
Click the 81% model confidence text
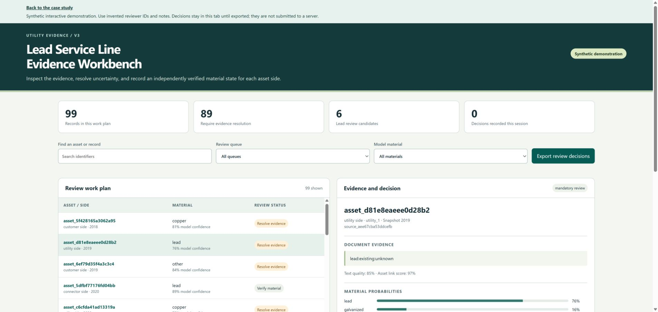click(191, 227)
